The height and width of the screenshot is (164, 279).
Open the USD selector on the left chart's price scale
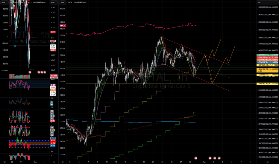tap(54, 2)
